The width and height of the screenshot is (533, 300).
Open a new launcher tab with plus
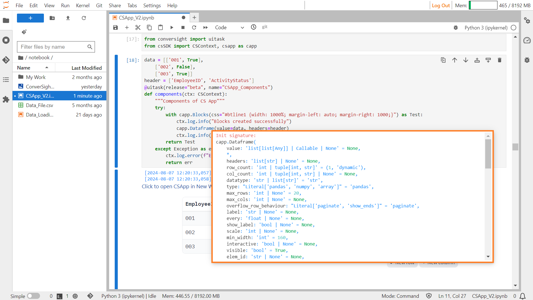194,18
